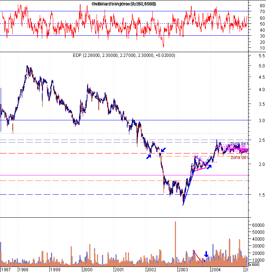Viewport: 266px width, 272px height.
Task: Click the 10 level on RSI axis
Action: 262,48
